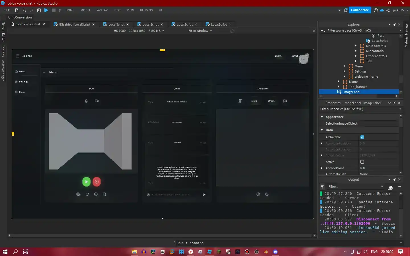Open the Help question mark icon
The width and height of the screenshot is (410, 256).
point(376,10)
